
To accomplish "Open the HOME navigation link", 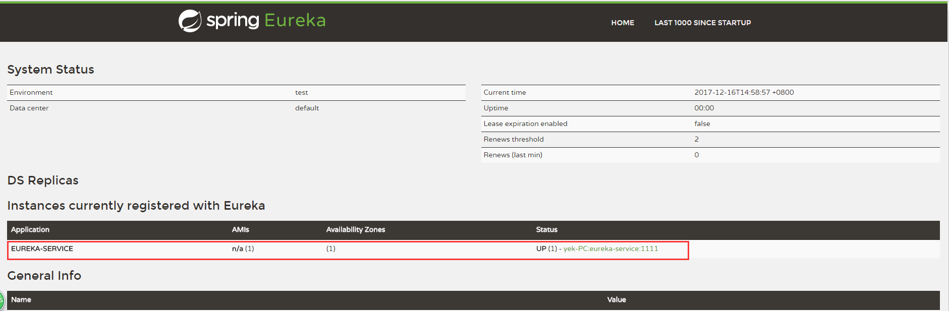I will pos(623,23).
